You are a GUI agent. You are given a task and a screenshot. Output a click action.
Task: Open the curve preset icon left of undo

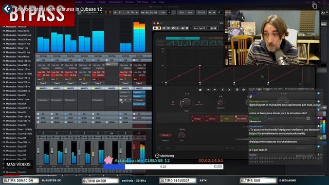[200, 90]
